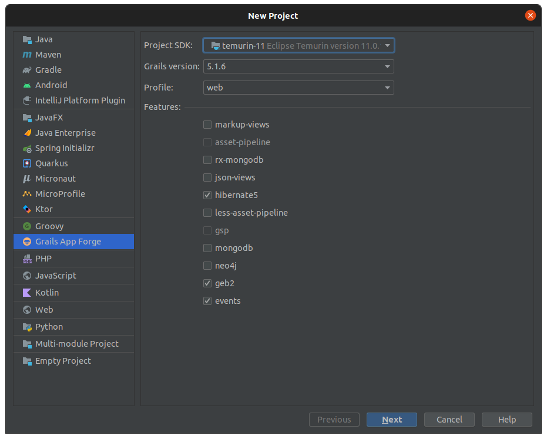Pick the Spring Initializr leaf icon
This screenshot has height=439, width=547.
click(27, 148)
